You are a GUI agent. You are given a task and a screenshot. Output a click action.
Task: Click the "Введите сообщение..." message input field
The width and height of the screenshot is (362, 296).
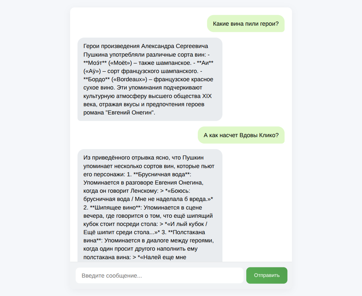coord(160,276)
